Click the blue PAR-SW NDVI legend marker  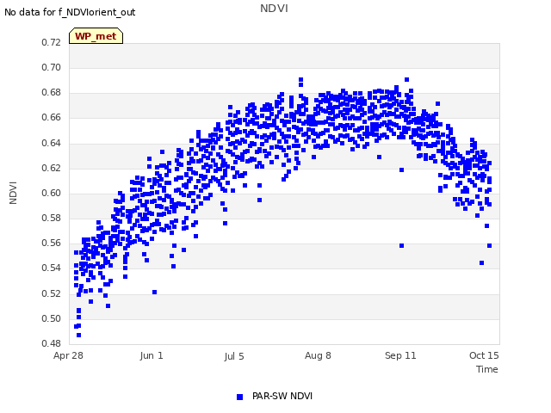(239, 397)
